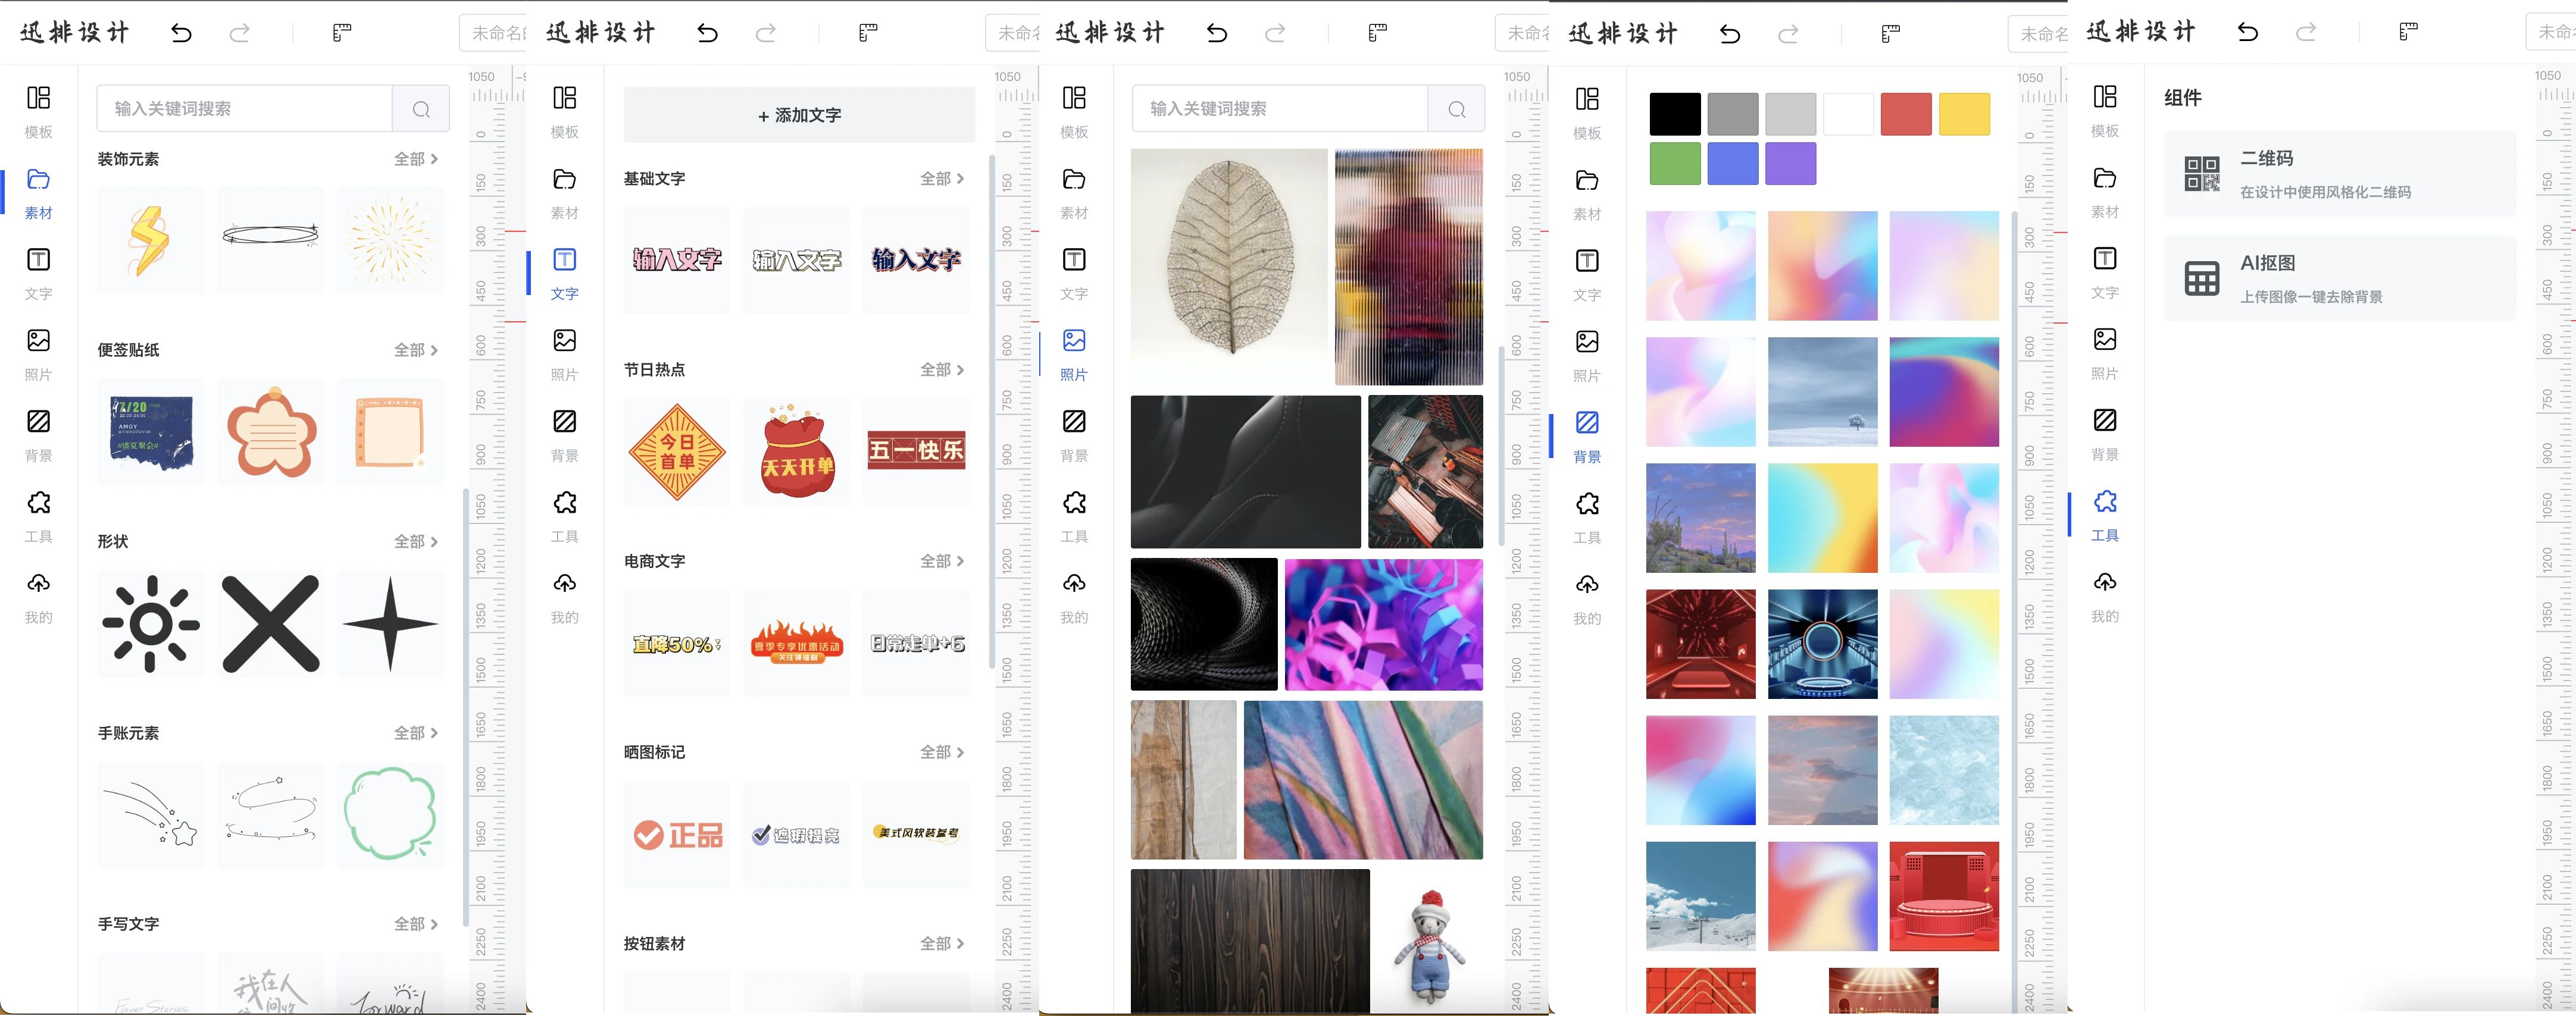Pick the green background color swatch
2576x1016 pixels.
1675,164
